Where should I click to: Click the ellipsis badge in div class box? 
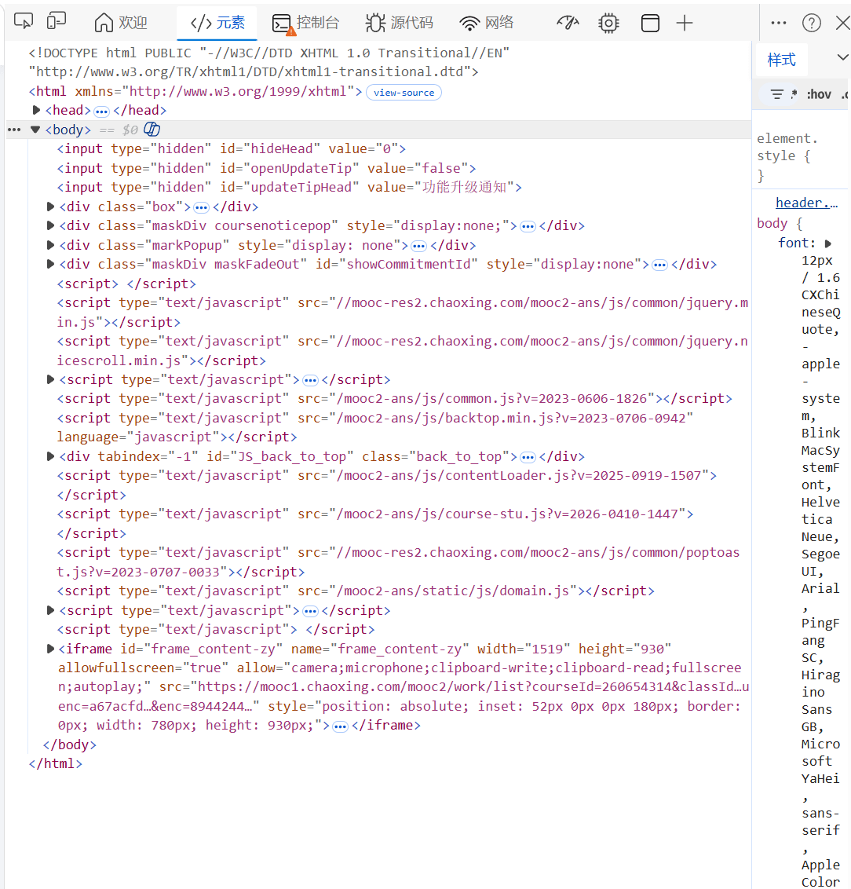coord(201,207)
